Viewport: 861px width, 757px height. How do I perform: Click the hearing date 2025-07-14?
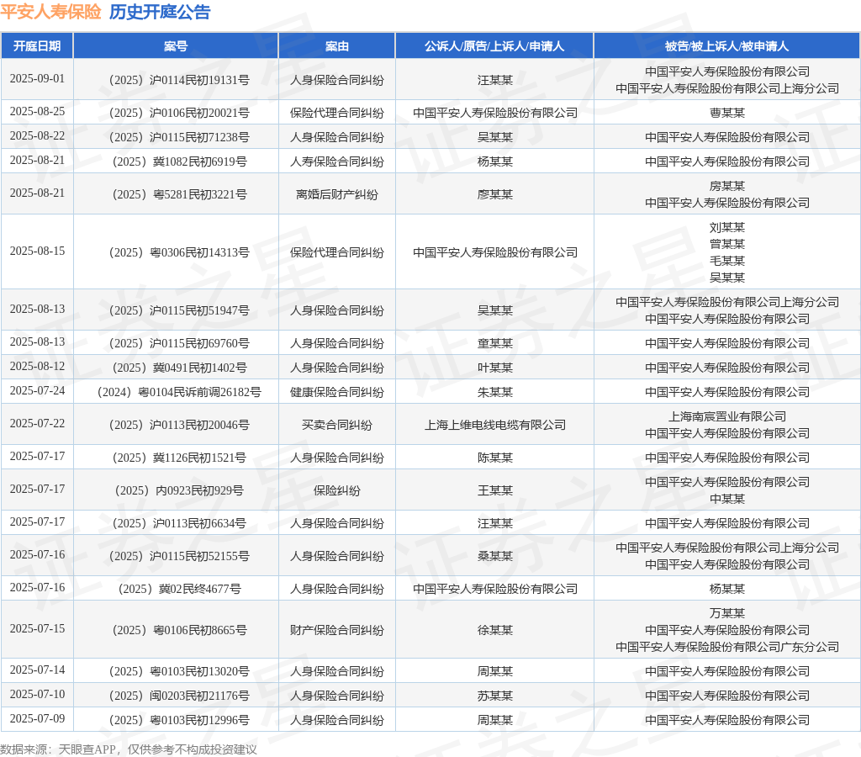pos(37,670)
